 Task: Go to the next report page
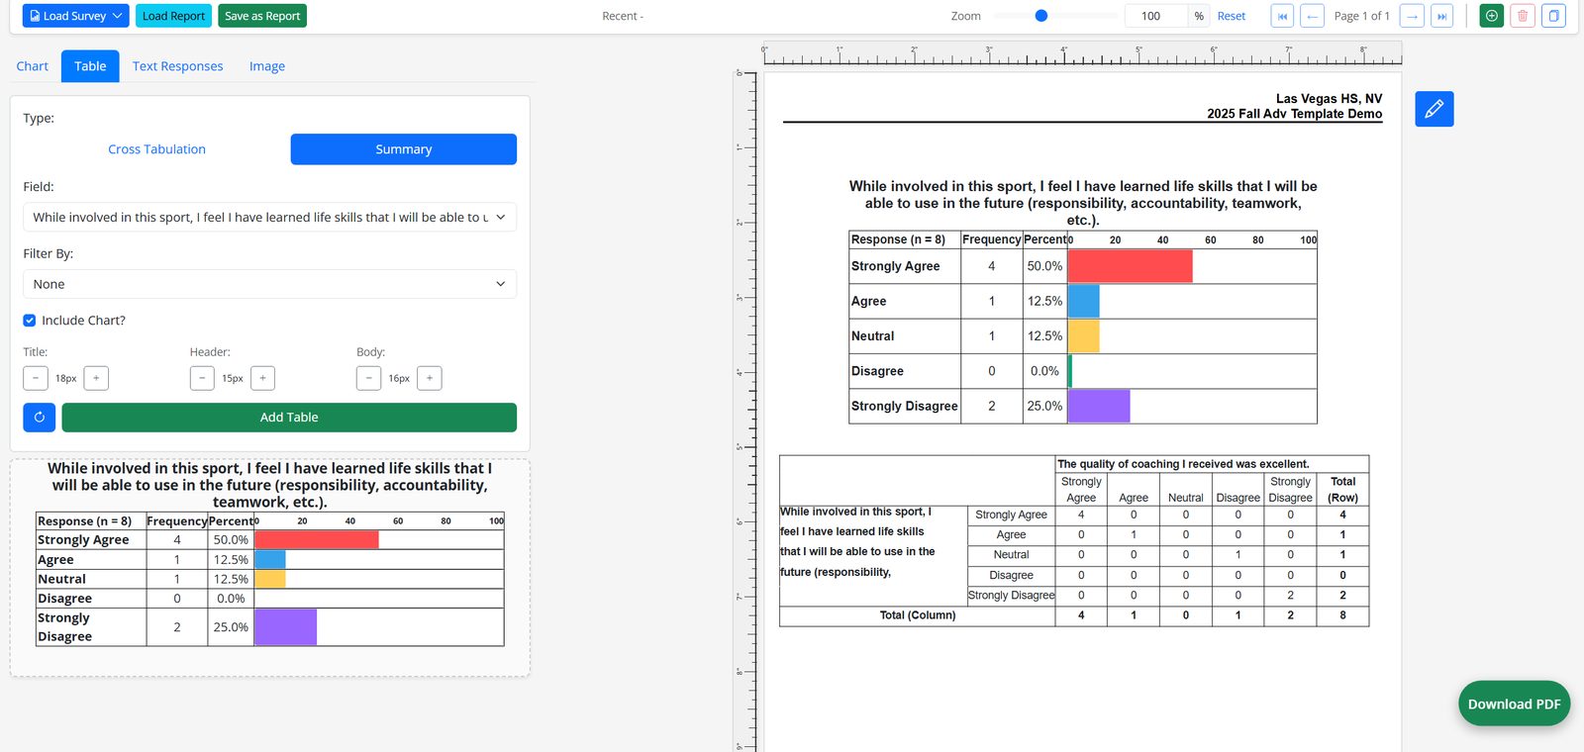[x=1412, y=16]
